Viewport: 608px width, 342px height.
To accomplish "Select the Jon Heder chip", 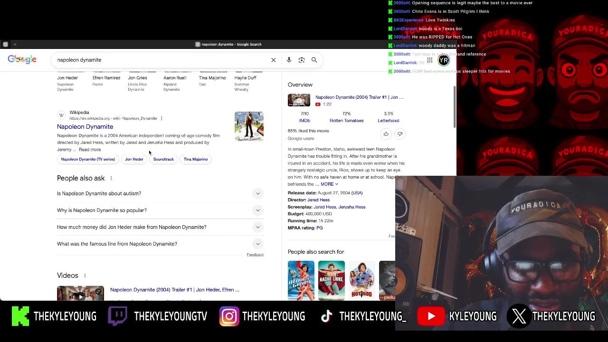I will pos(134,159).
